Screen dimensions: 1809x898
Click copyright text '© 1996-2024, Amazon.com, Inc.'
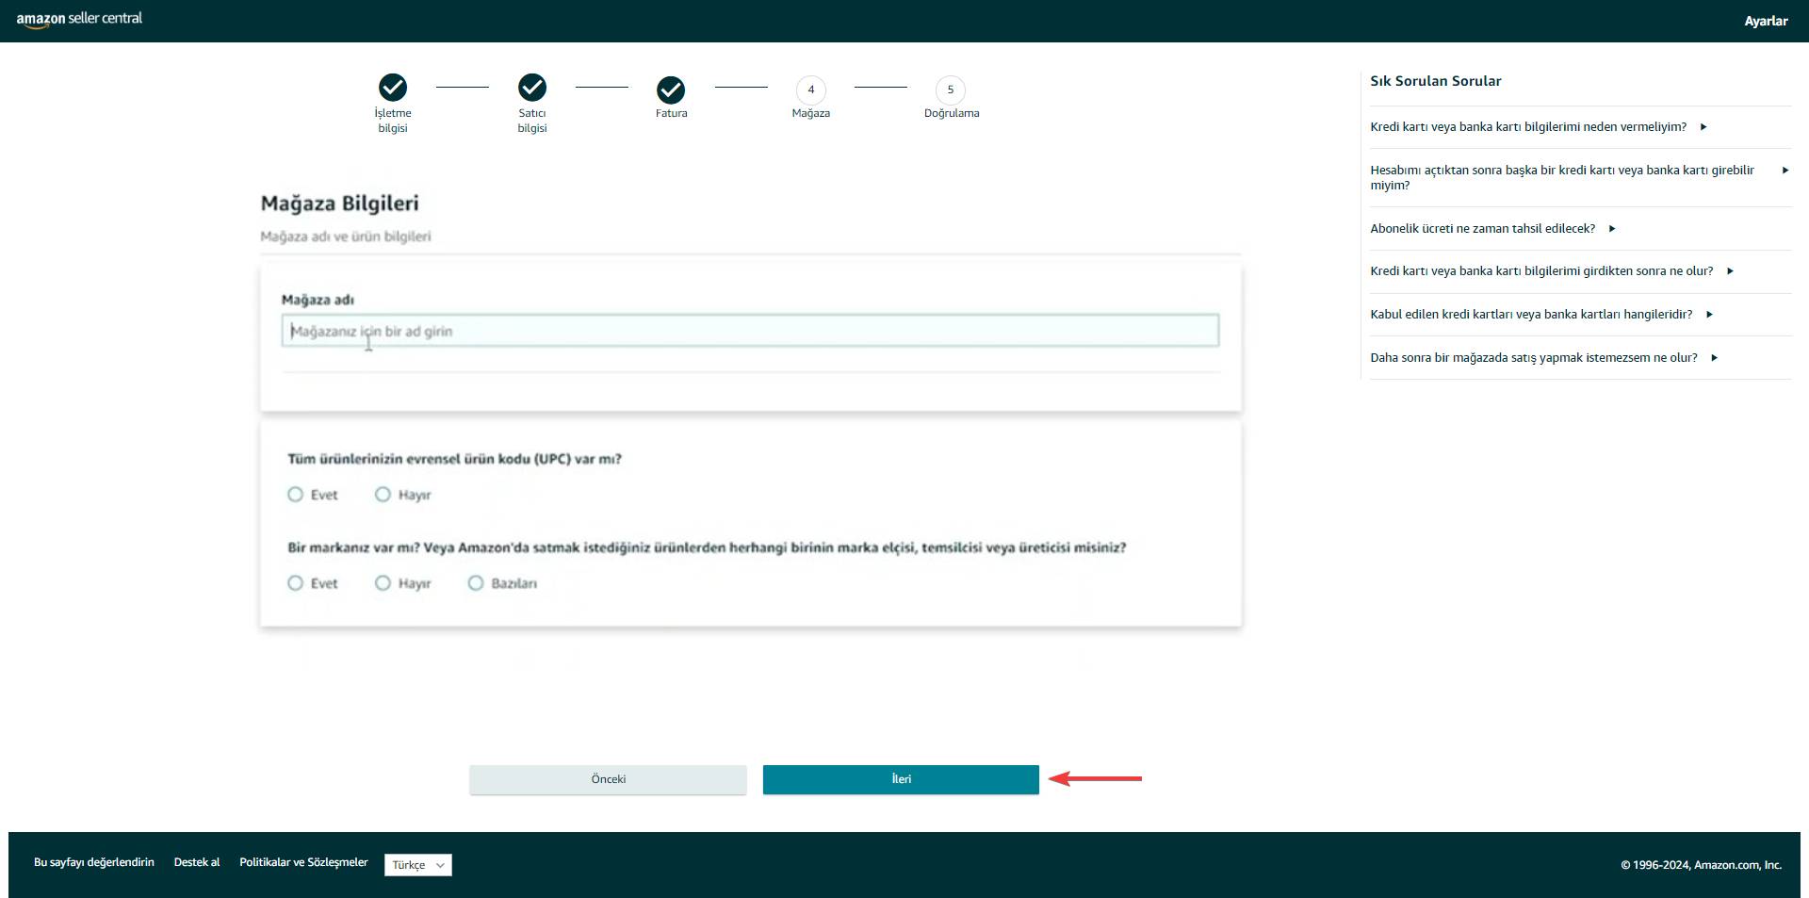(1701, 865)
